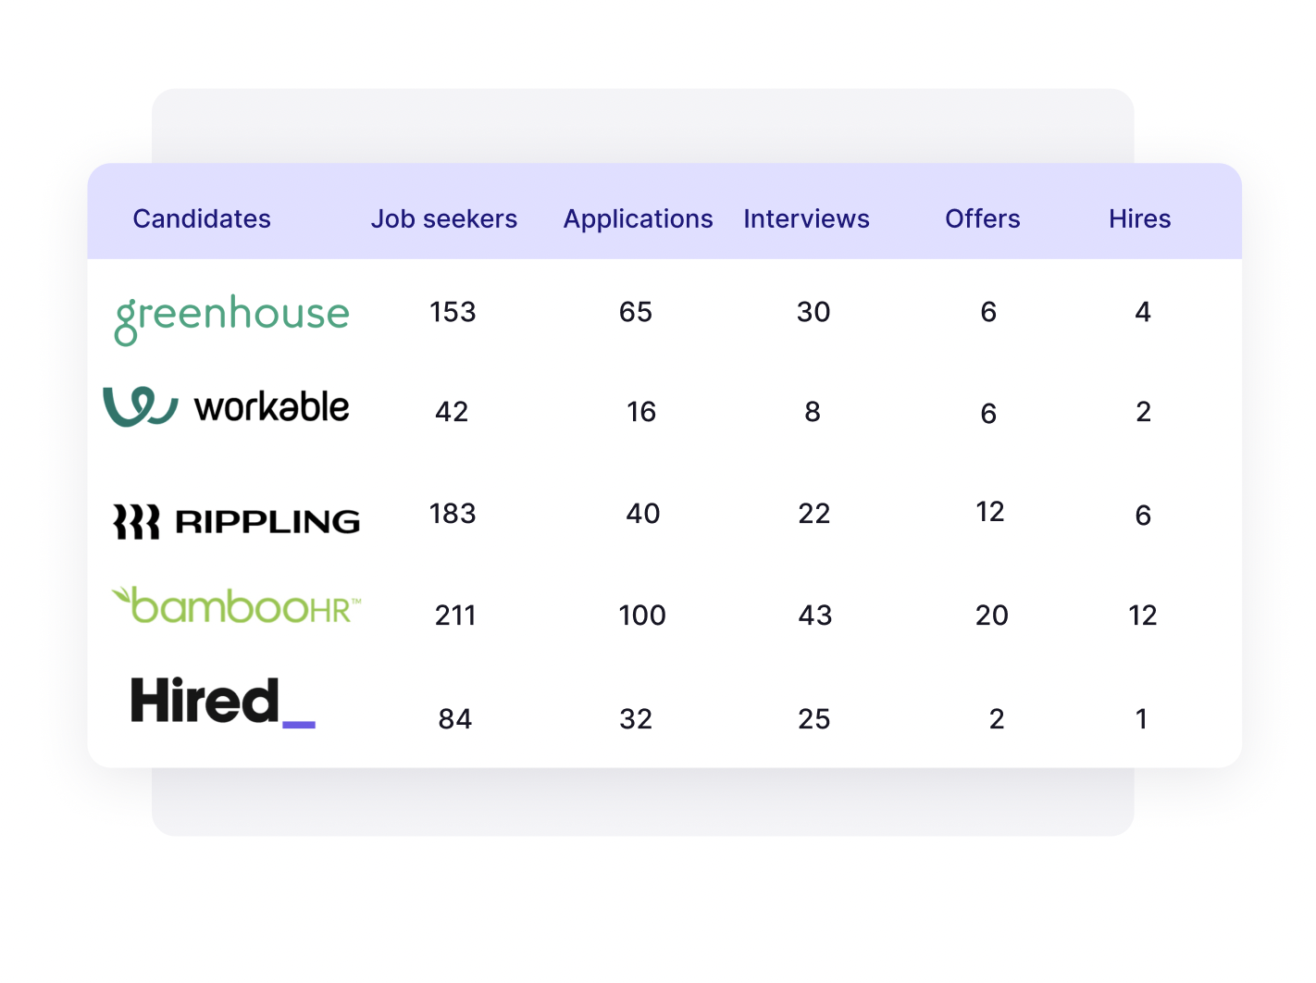This screenshot has height=983, width=1316.
Task: Click BambooHR offers value 20
Action: (x=991, y=616)
